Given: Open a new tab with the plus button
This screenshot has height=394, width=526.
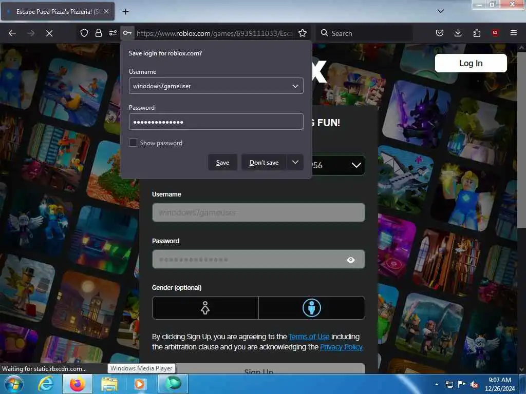Looking at the screenshot, I should [x=125, y=12].
